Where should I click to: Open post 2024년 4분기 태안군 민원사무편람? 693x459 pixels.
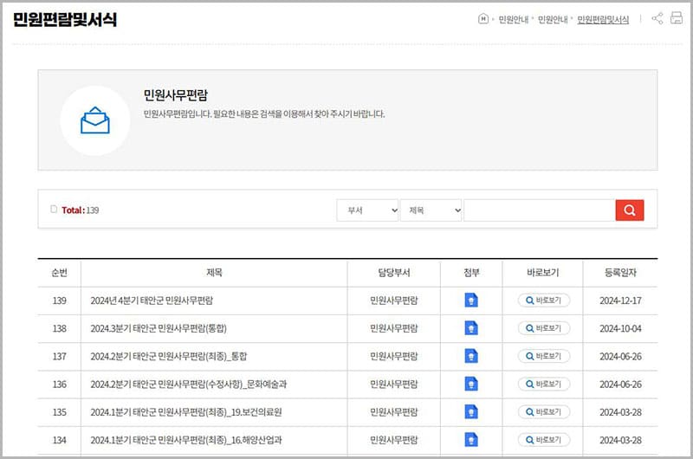click(152, 301)
